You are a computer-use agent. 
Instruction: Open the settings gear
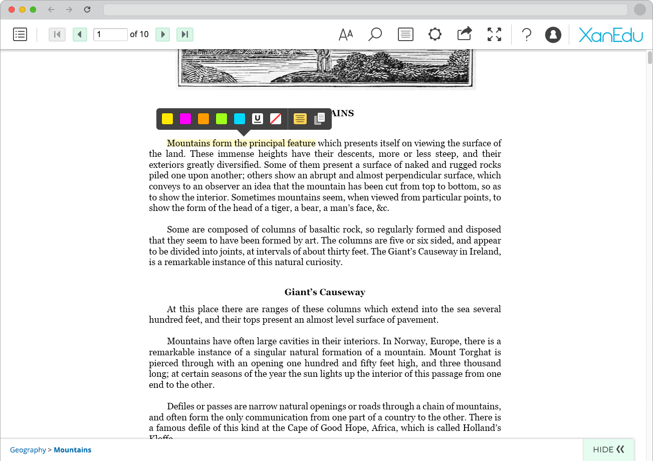pyautogui.click(x=434, y=34)
